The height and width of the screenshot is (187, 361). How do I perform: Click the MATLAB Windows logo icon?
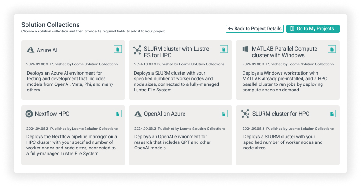245,49
